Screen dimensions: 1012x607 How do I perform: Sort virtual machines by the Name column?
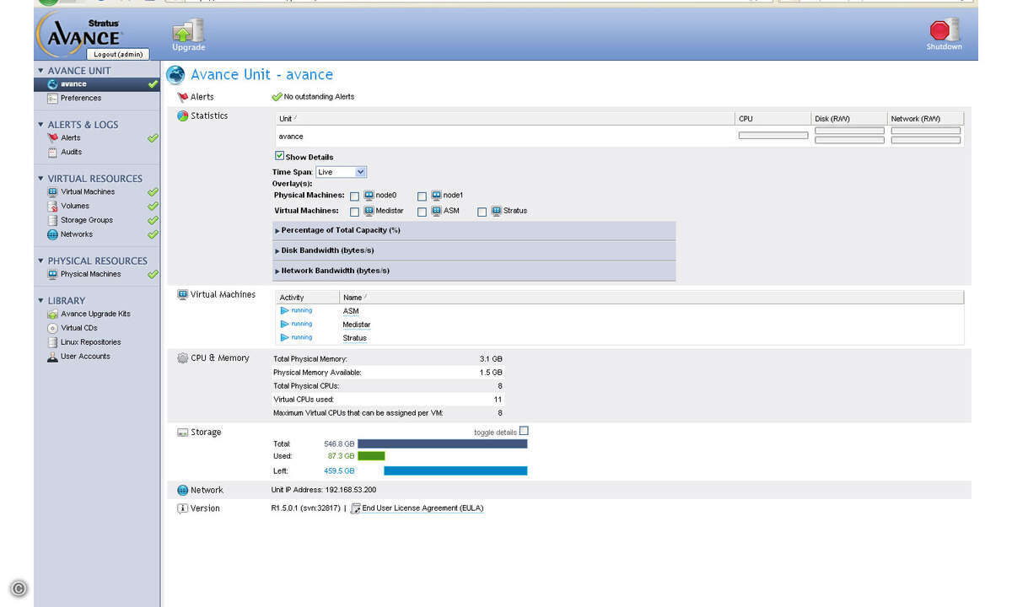[x=353, y=298]
